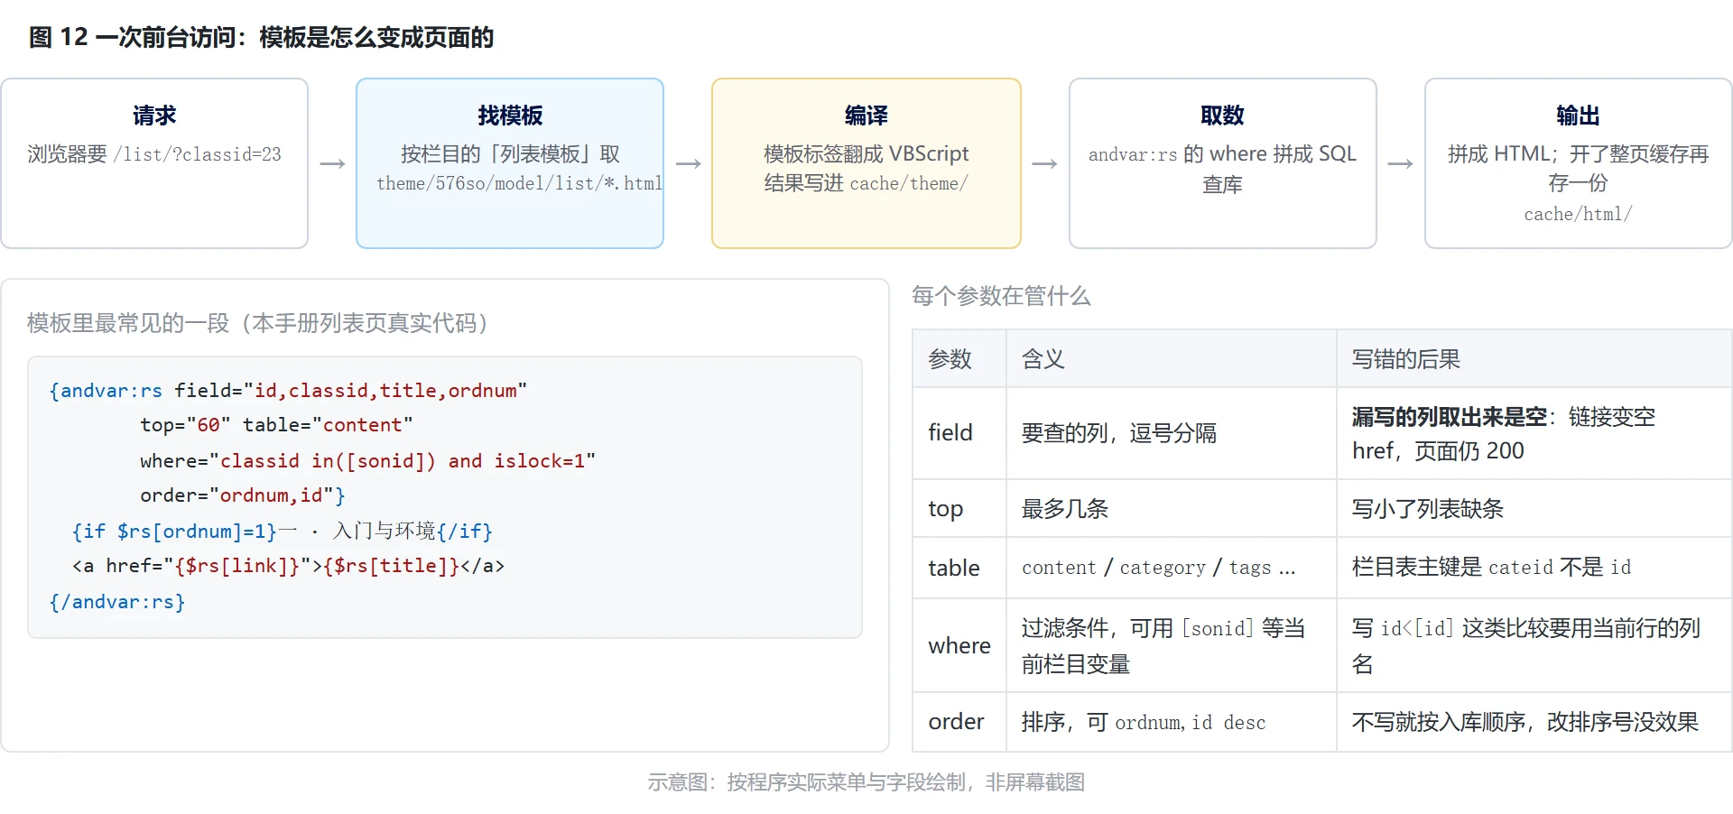Click cell 写 id<[id] 这类比较

click(1534, 646)
